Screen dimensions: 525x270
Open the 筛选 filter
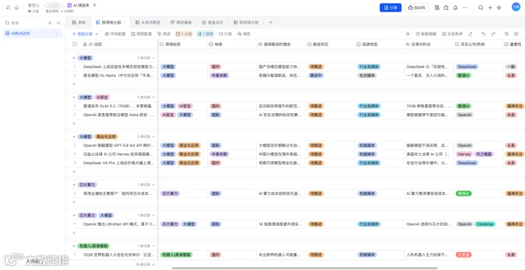tap(164, 34)
